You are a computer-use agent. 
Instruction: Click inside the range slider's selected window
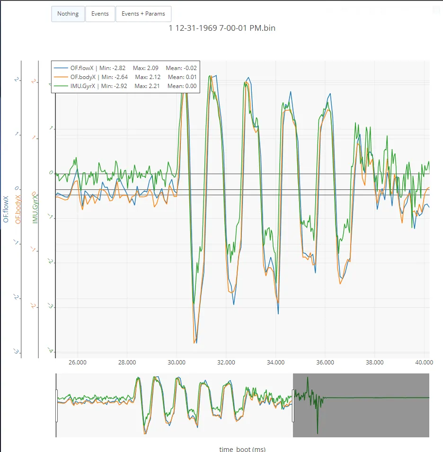coord(175,406)
